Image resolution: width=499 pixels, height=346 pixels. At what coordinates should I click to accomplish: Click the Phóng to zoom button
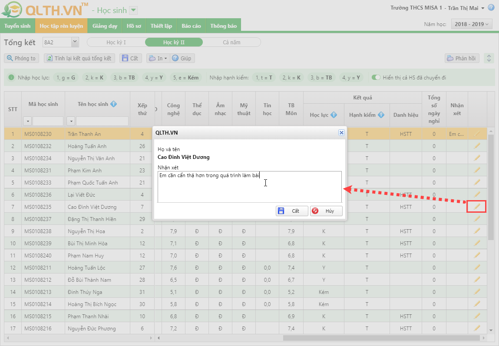click(21, 58)
